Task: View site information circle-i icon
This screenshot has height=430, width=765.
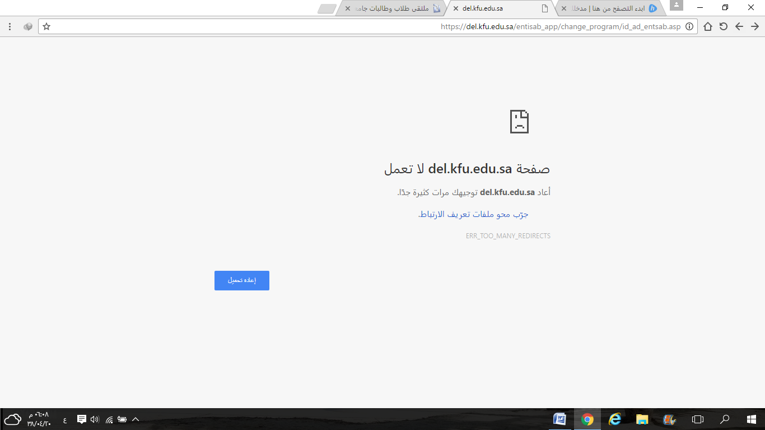Action: 689,26
